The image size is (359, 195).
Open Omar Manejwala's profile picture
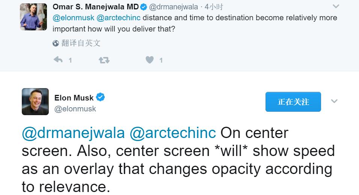click(33, 16)
